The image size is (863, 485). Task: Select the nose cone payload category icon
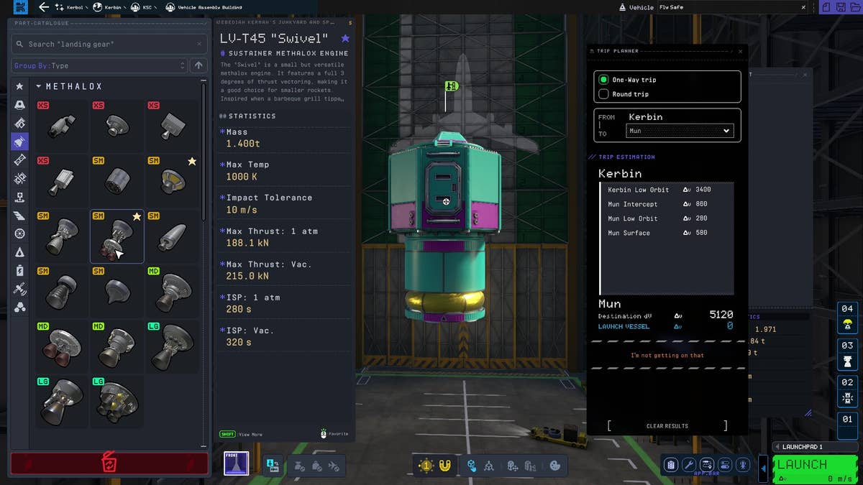click(19, 252)
